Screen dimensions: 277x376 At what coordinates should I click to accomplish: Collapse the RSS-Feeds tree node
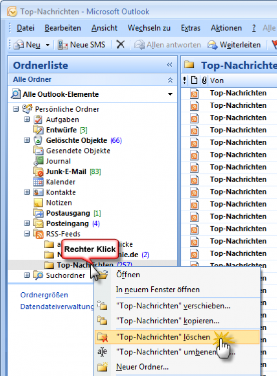[x=27, y=234]
